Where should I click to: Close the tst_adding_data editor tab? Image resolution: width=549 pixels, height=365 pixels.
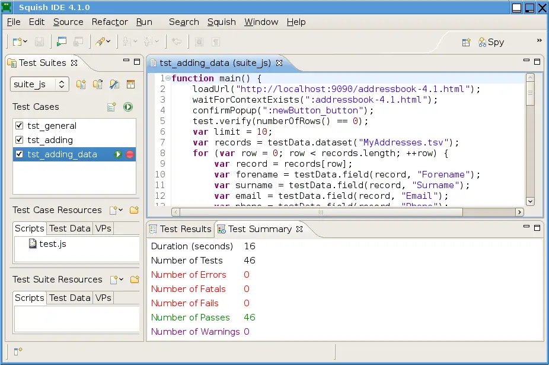coord(279,63)
